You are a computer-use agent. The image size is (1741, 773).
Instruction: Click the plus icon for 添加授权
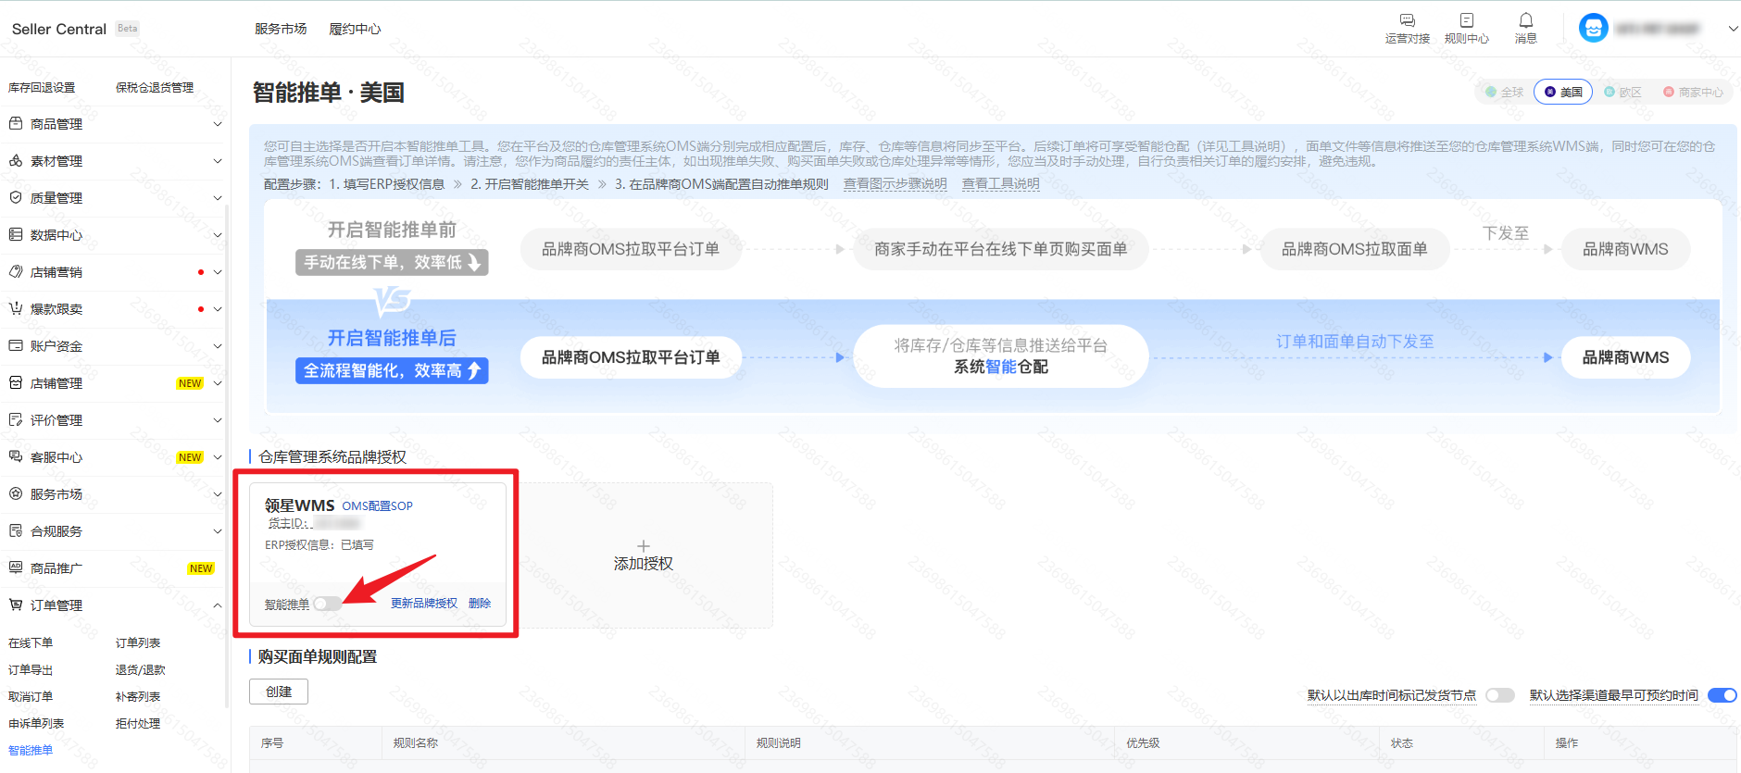click(x=644, y=546)
